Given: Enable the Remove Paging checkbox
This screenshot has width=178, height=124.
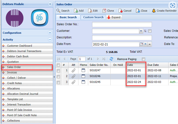Looking at the screenshot, I should 144,59.
